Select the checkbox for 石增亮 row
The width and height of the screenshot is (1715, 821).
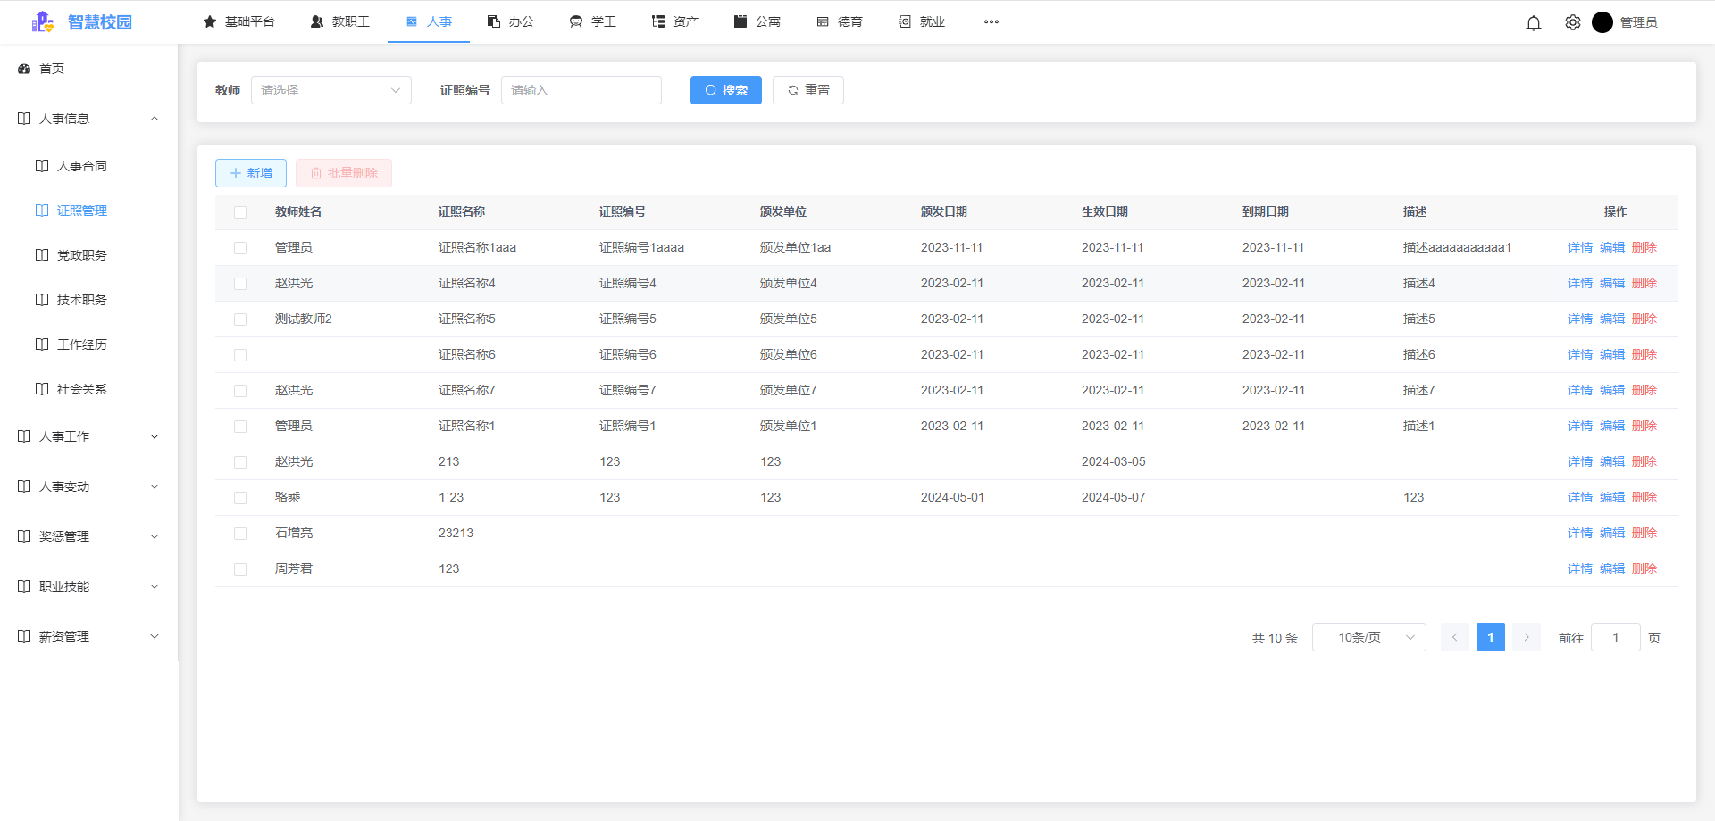point(240,534)
